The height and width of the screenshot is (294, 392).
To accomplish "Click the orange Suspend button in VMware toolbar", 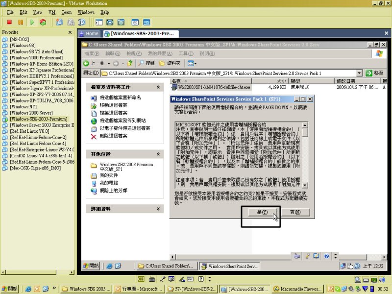I will click(x=21, y=22).
